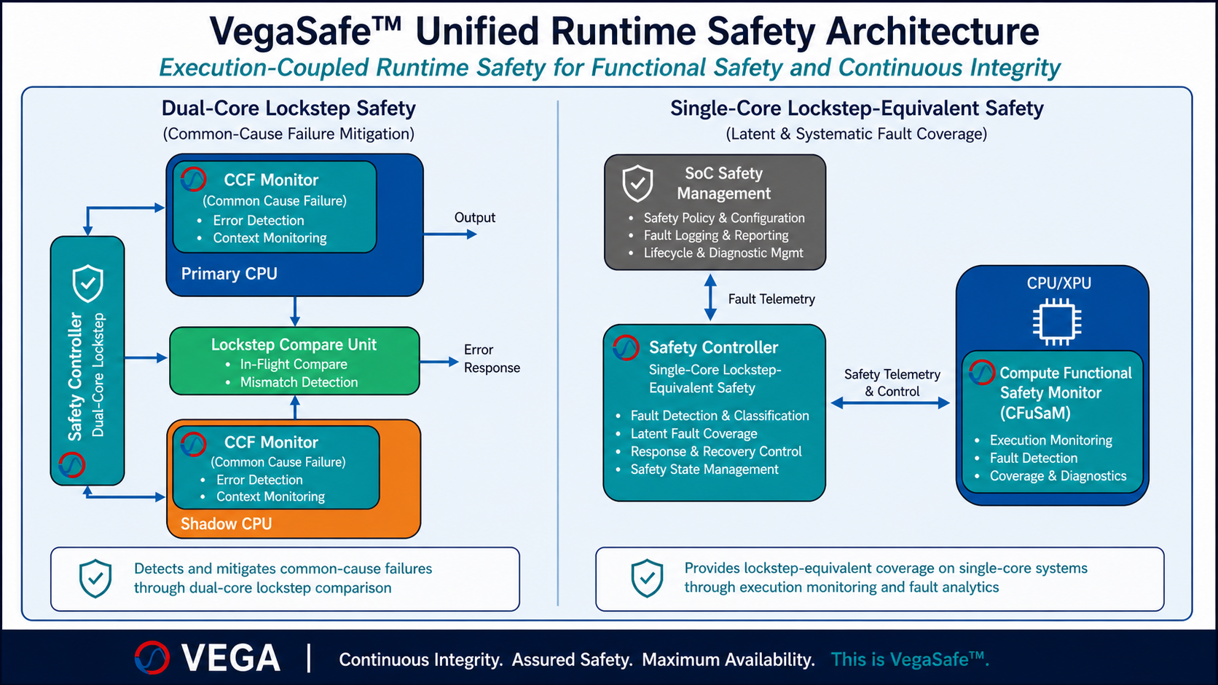Click the 'Fault Detection & Classification' bullet
The width and height of the screenshot is (1218, 685).
[x=720, y=416]
